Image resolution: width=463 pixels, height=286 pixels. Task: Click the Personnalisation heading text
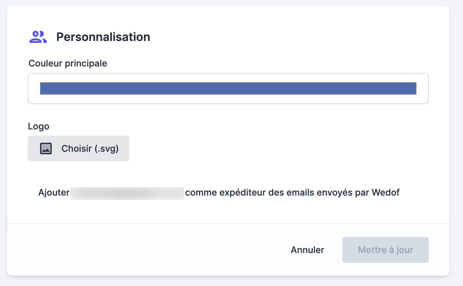(x=103, y=37)
